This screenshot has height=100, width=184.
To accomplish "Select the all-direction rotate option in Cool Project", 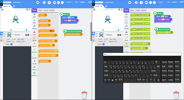I will tap(11, 44).
